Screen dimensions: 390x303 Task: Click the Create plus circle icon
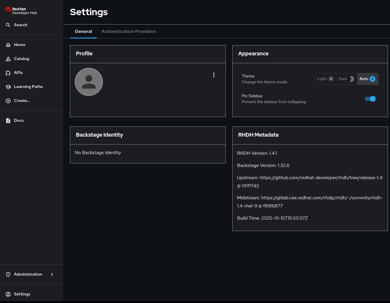(8, 101)
